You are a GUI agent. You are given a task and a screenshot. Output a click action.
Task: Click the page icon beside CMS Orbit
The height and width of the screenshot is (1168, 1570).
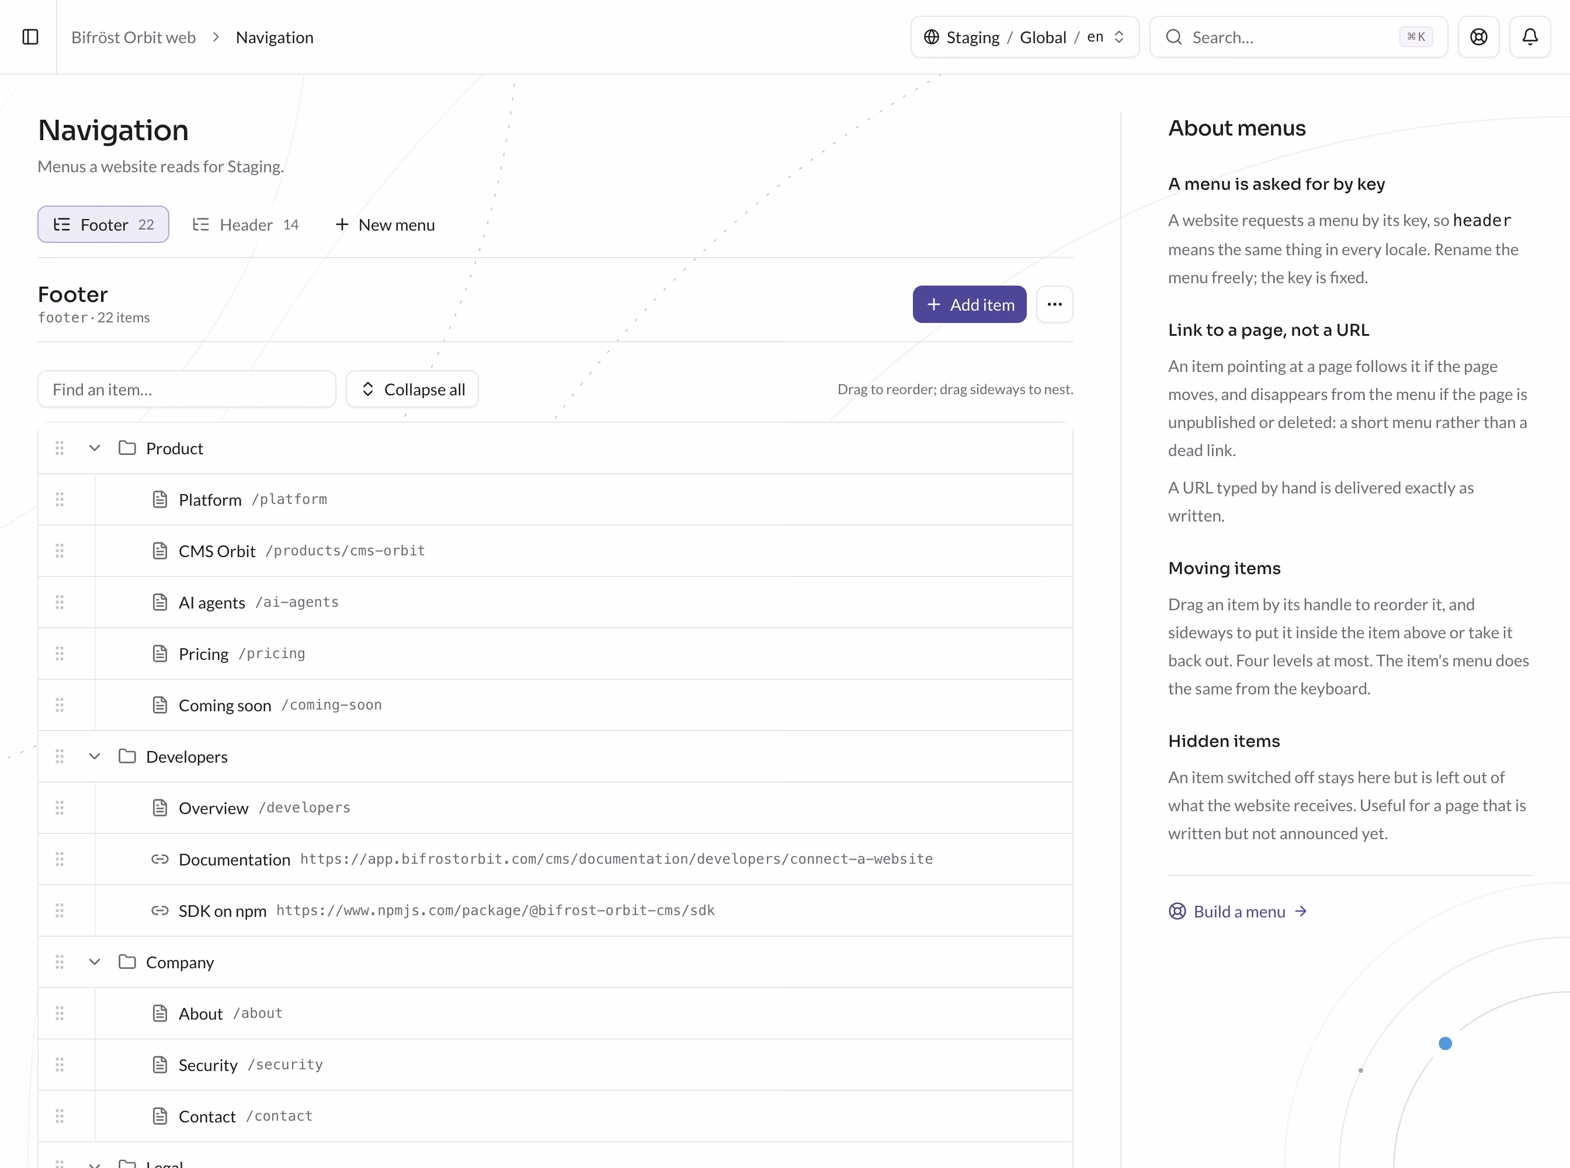[160, 551]
